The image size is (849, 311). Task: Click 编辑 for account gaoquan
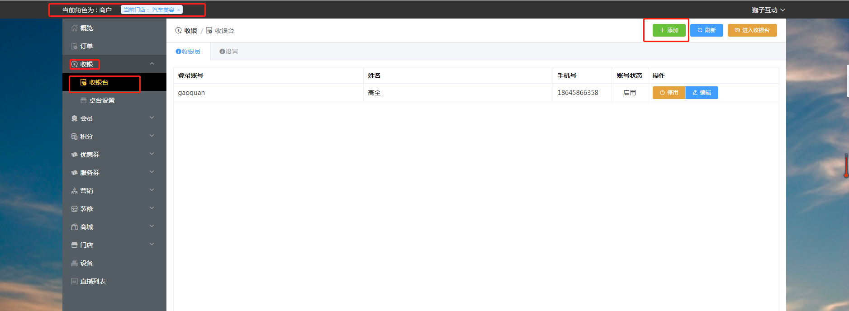click(x=702, y=93)
